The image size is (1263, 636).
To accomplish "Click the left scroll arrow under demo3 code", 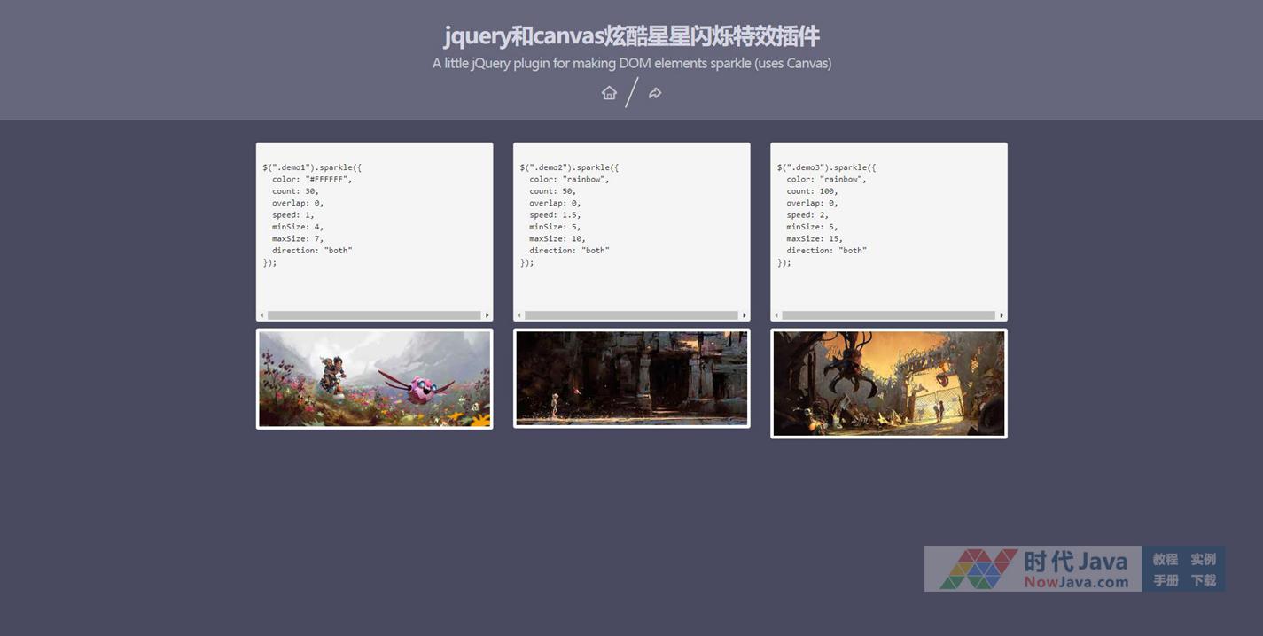I will click(x=776, y=315).
